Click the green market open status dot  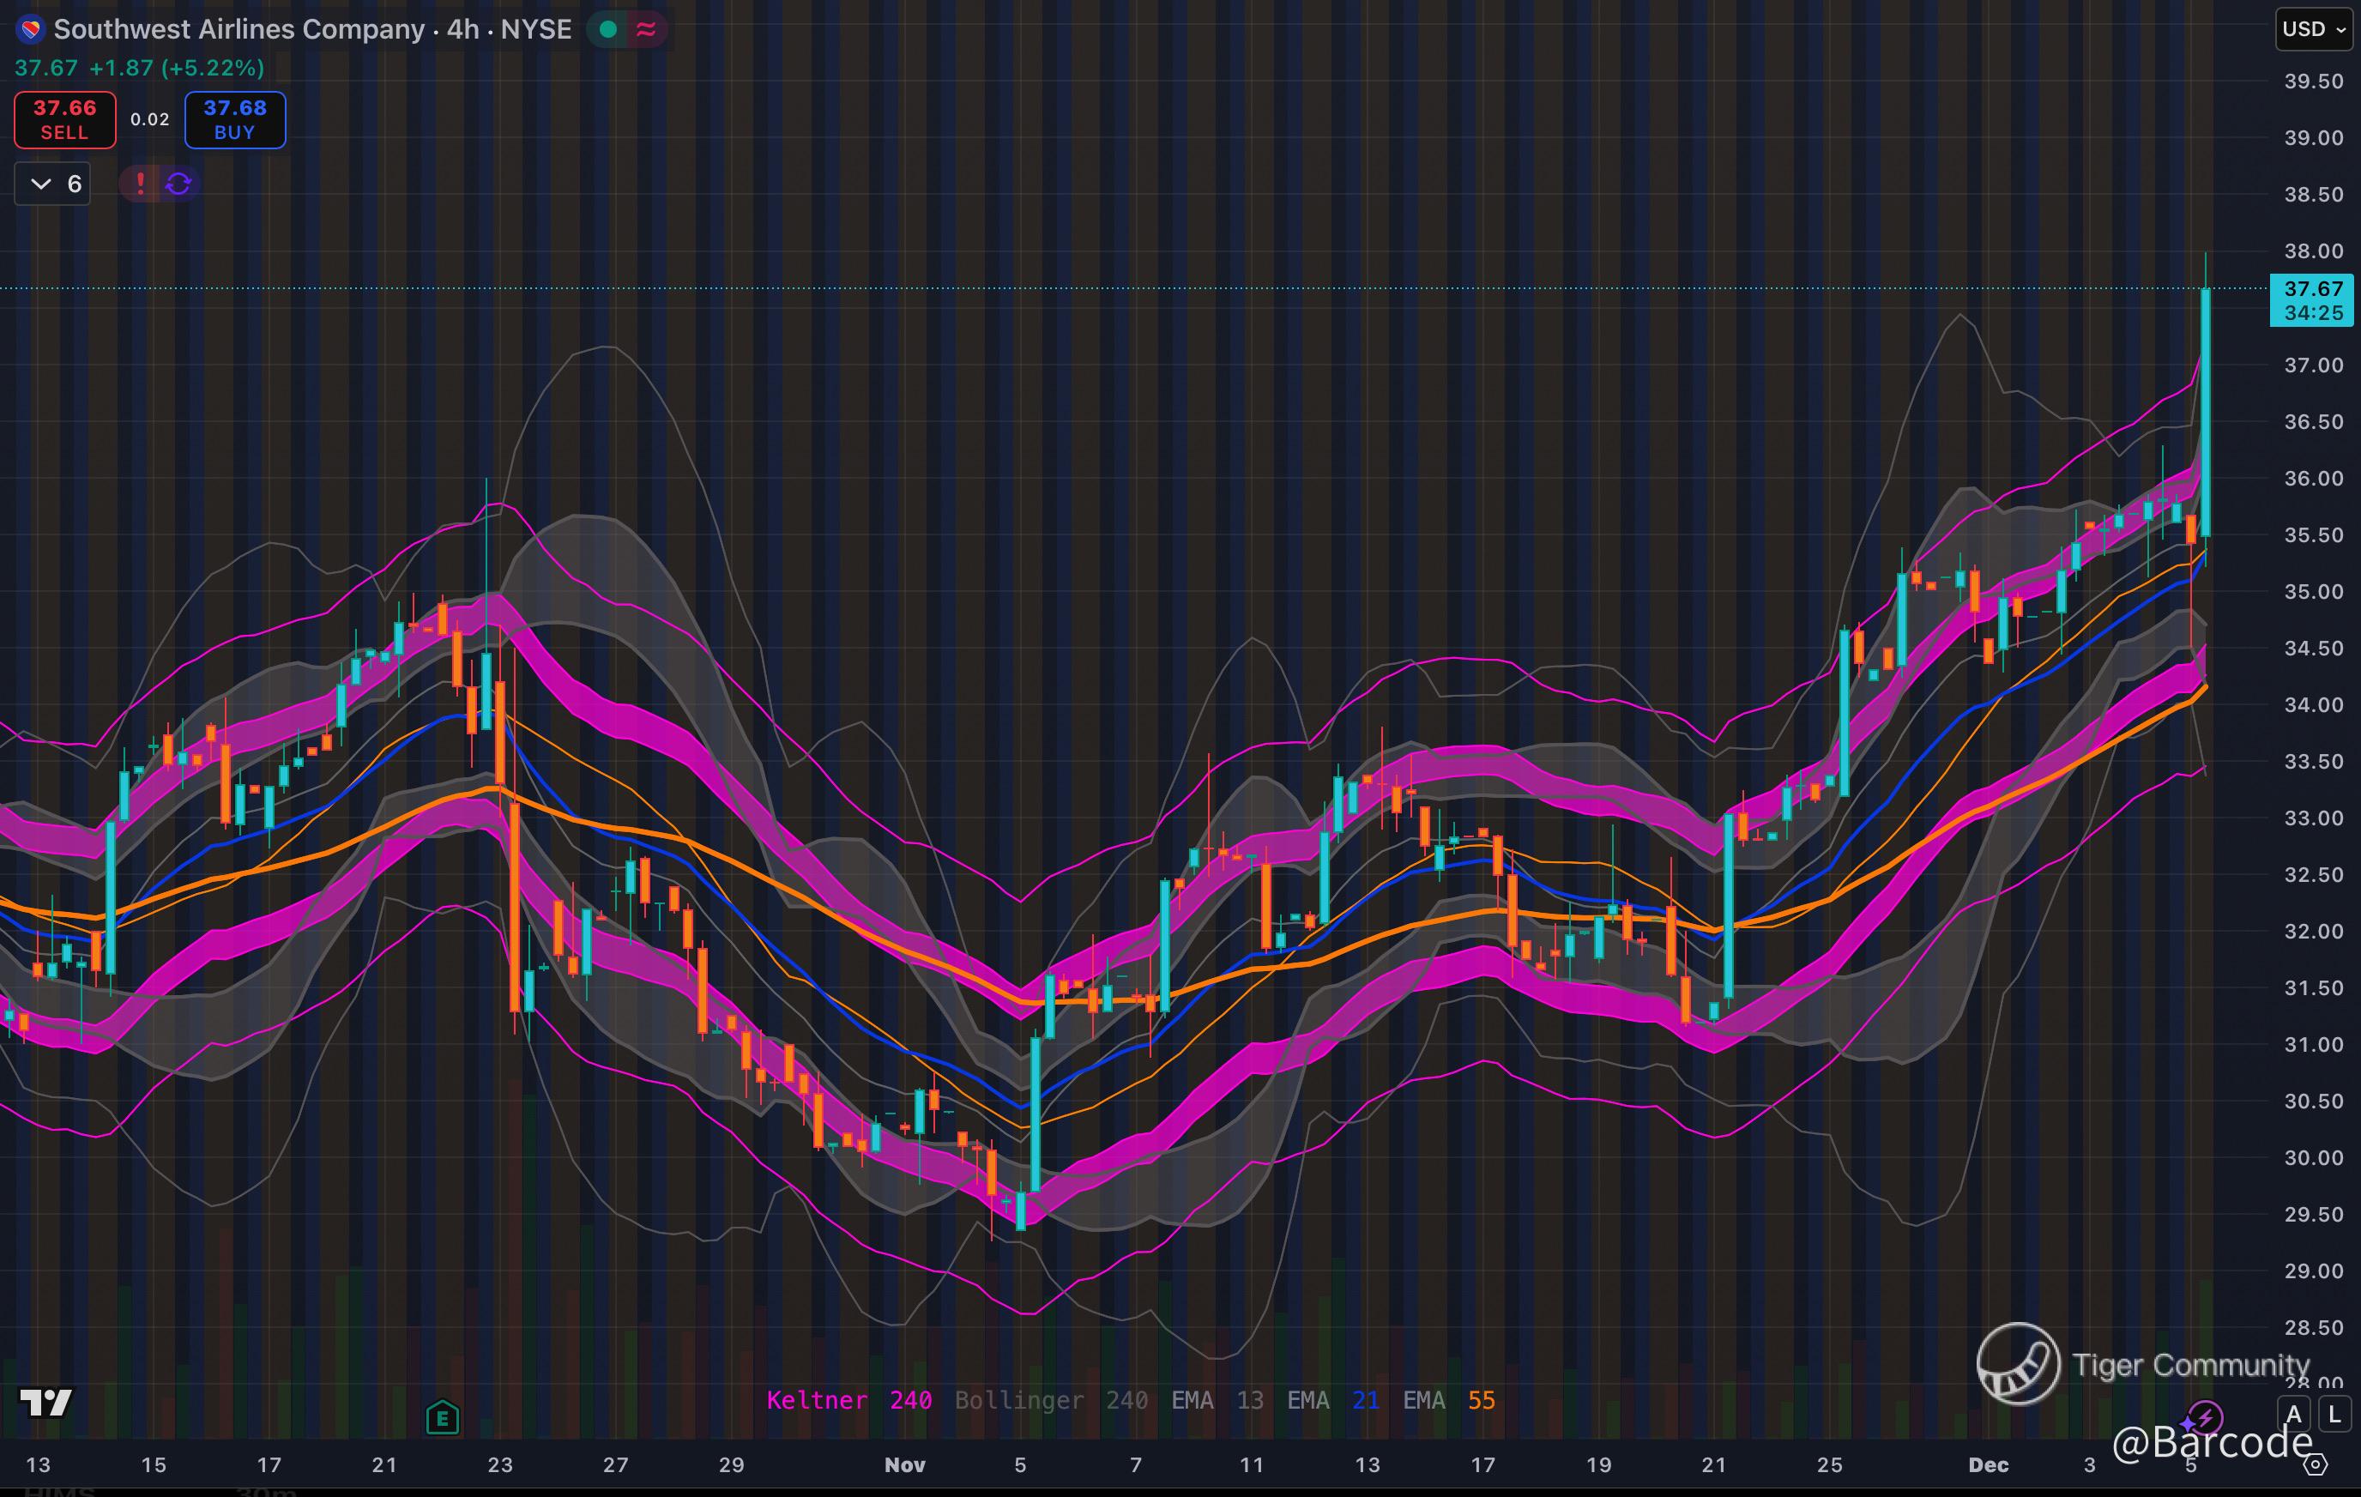pos(608,29)
